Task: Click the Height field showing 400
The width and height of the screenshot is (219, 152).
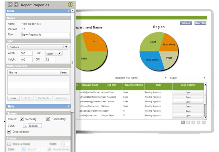Action: pos(26,59)
